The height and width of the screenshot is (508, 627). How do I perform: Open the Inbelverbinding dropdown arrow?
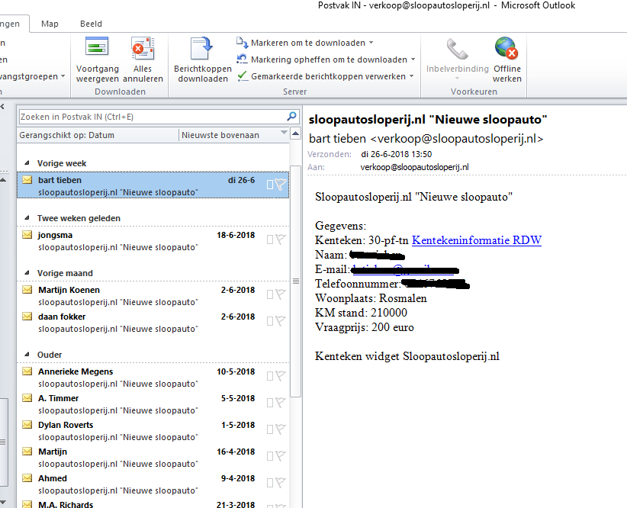pyautogui.click(x=457, y=79)
